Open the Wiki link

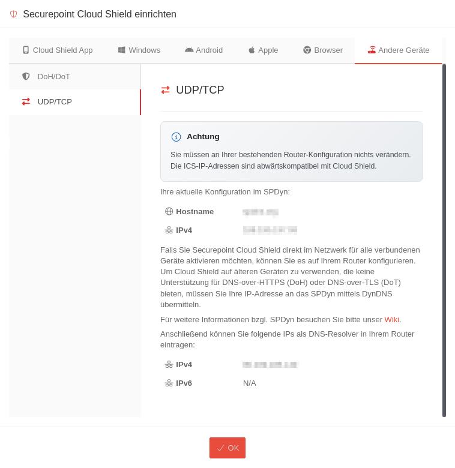(392, 319)
